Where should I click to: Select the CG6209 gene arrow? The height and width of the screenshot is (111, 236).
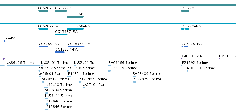point(43,11)
